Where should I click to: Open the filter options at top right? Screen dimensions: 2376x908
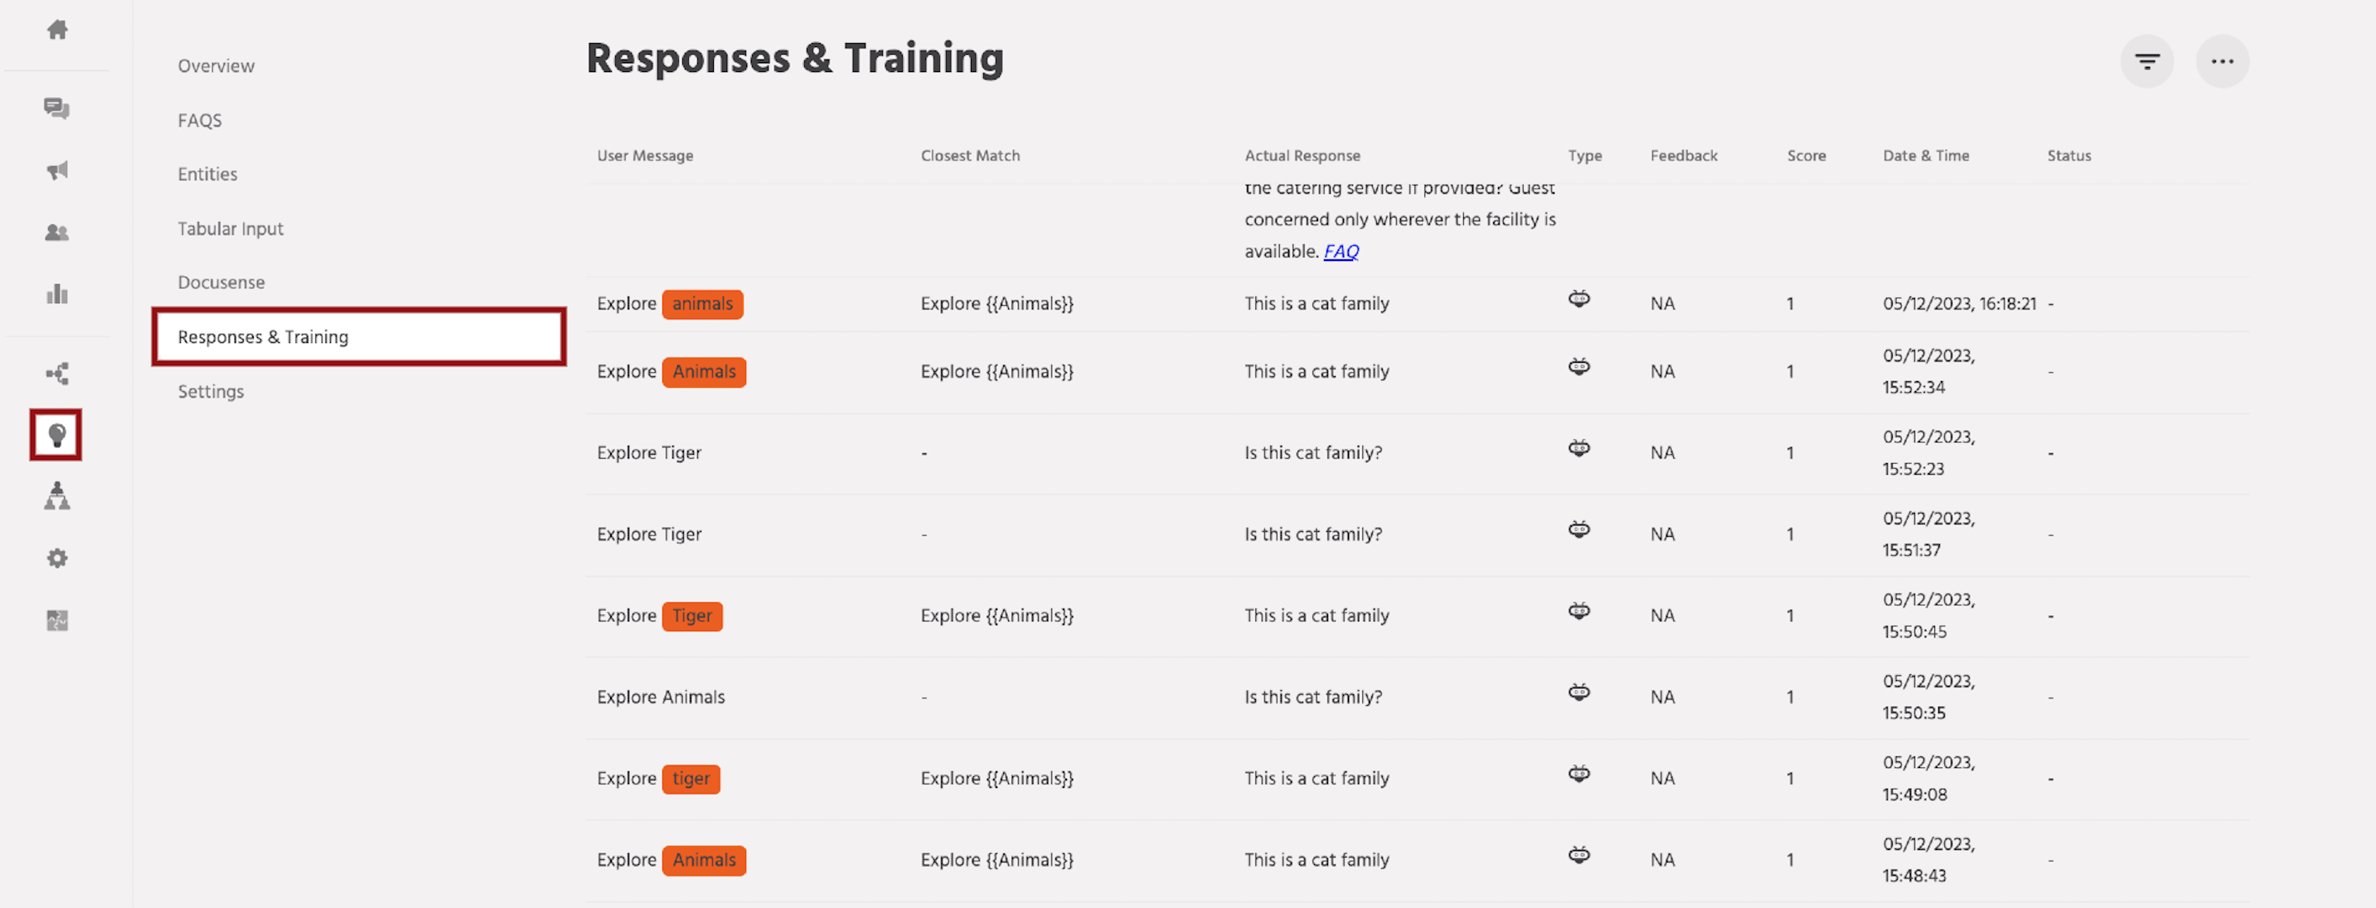point(2146,60)
